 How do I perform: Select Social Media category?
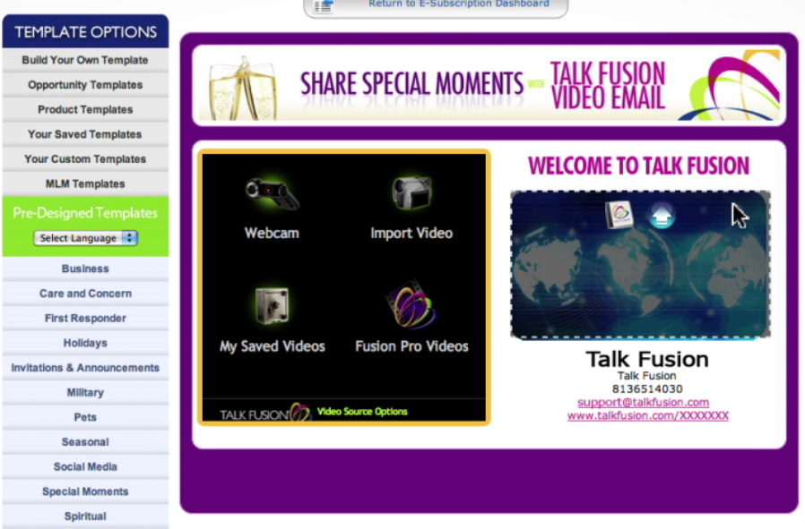pyautogui.click(x=85, y=466)
